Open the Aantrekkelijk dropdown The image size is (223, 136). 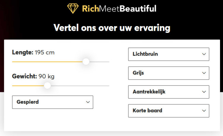[168, 92]
